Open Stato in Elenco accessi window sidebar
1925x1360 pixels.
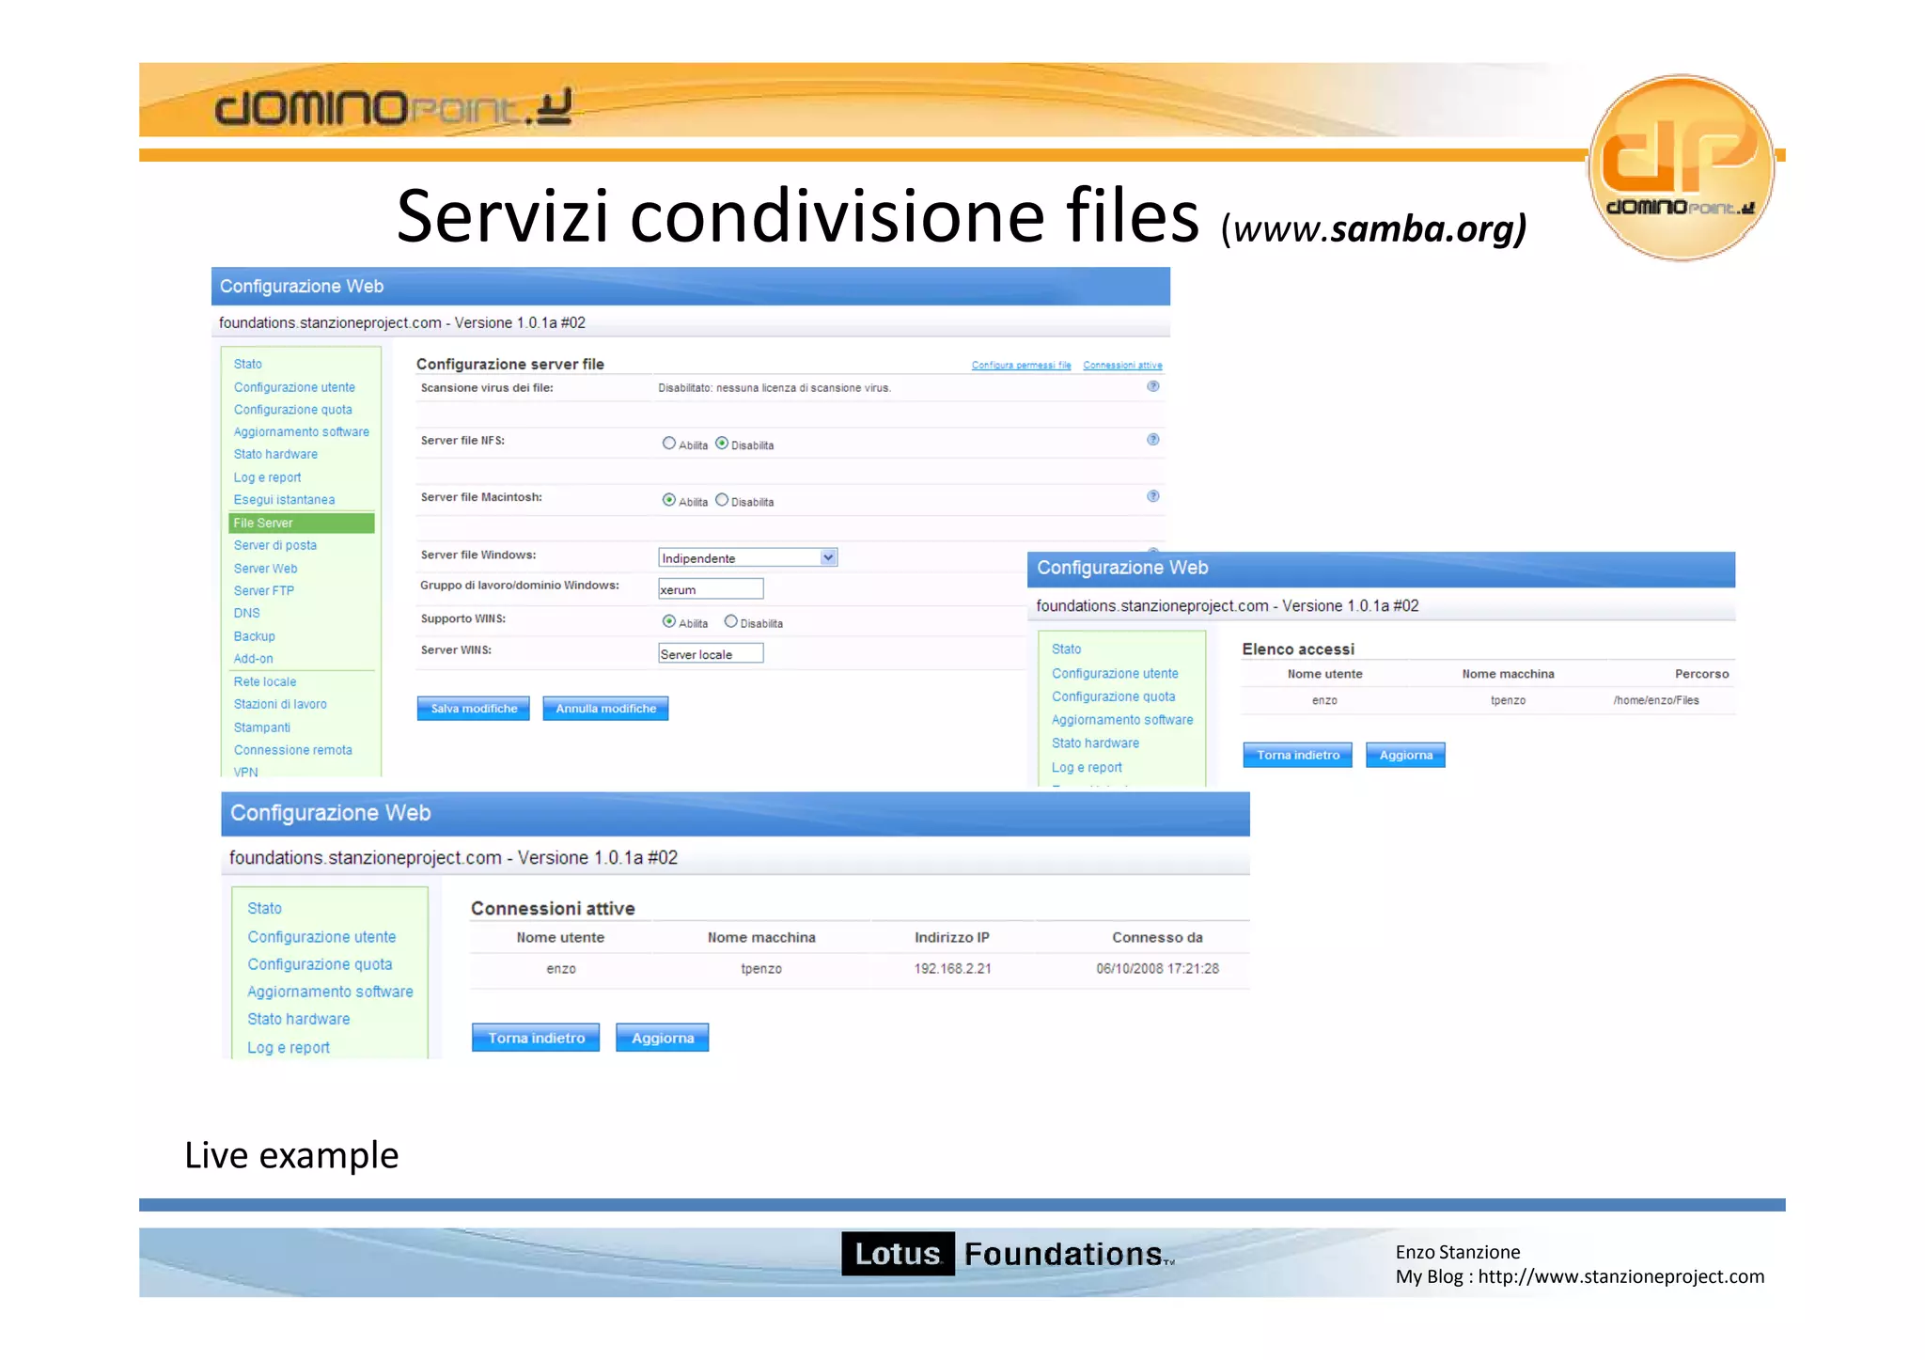click(x=1067, y=649)
